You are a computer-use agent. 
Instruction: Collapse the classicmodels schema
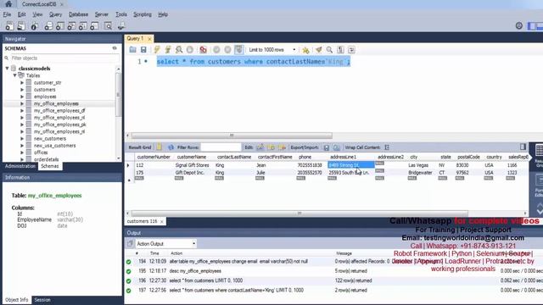(7, 69)
